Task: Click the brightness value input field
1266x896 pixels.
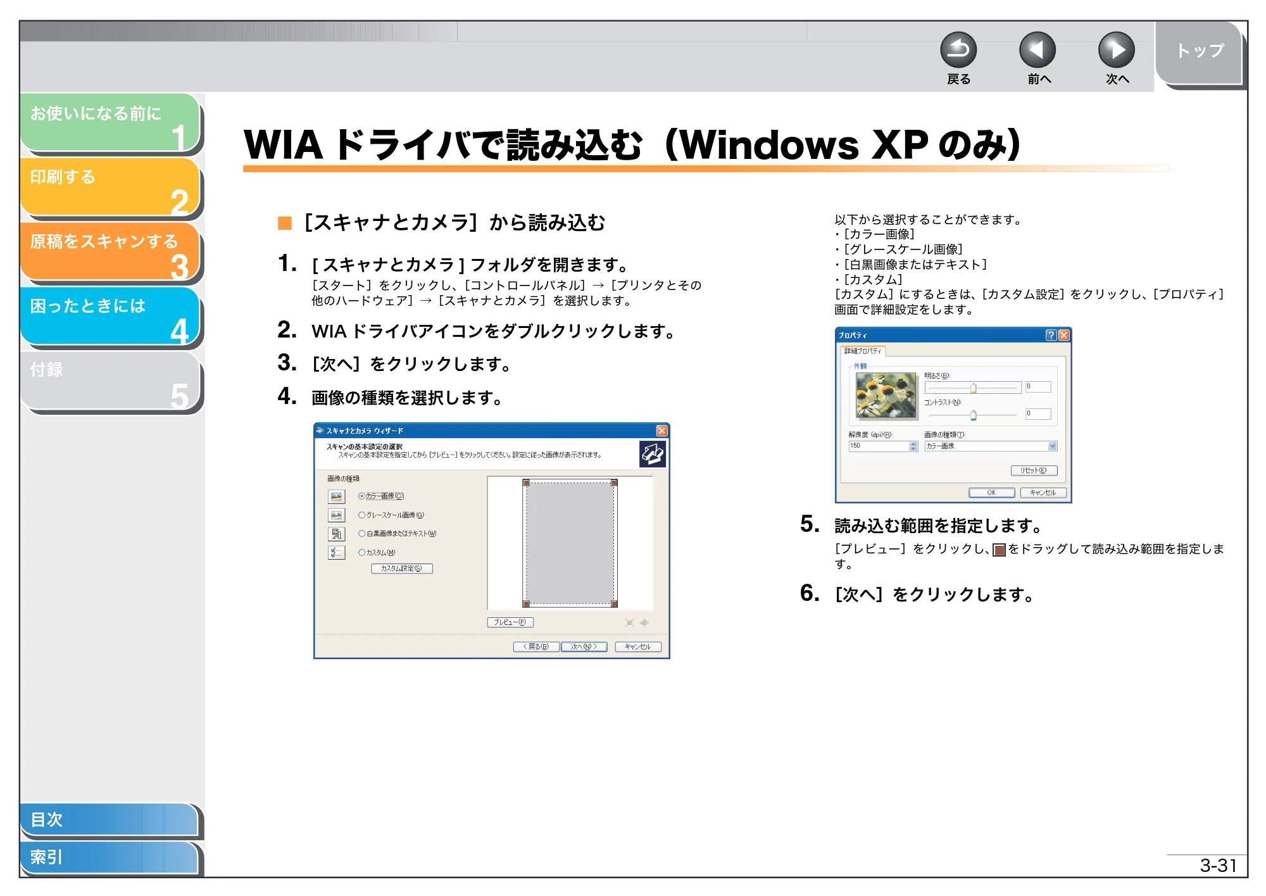Action: (1038, 387)
